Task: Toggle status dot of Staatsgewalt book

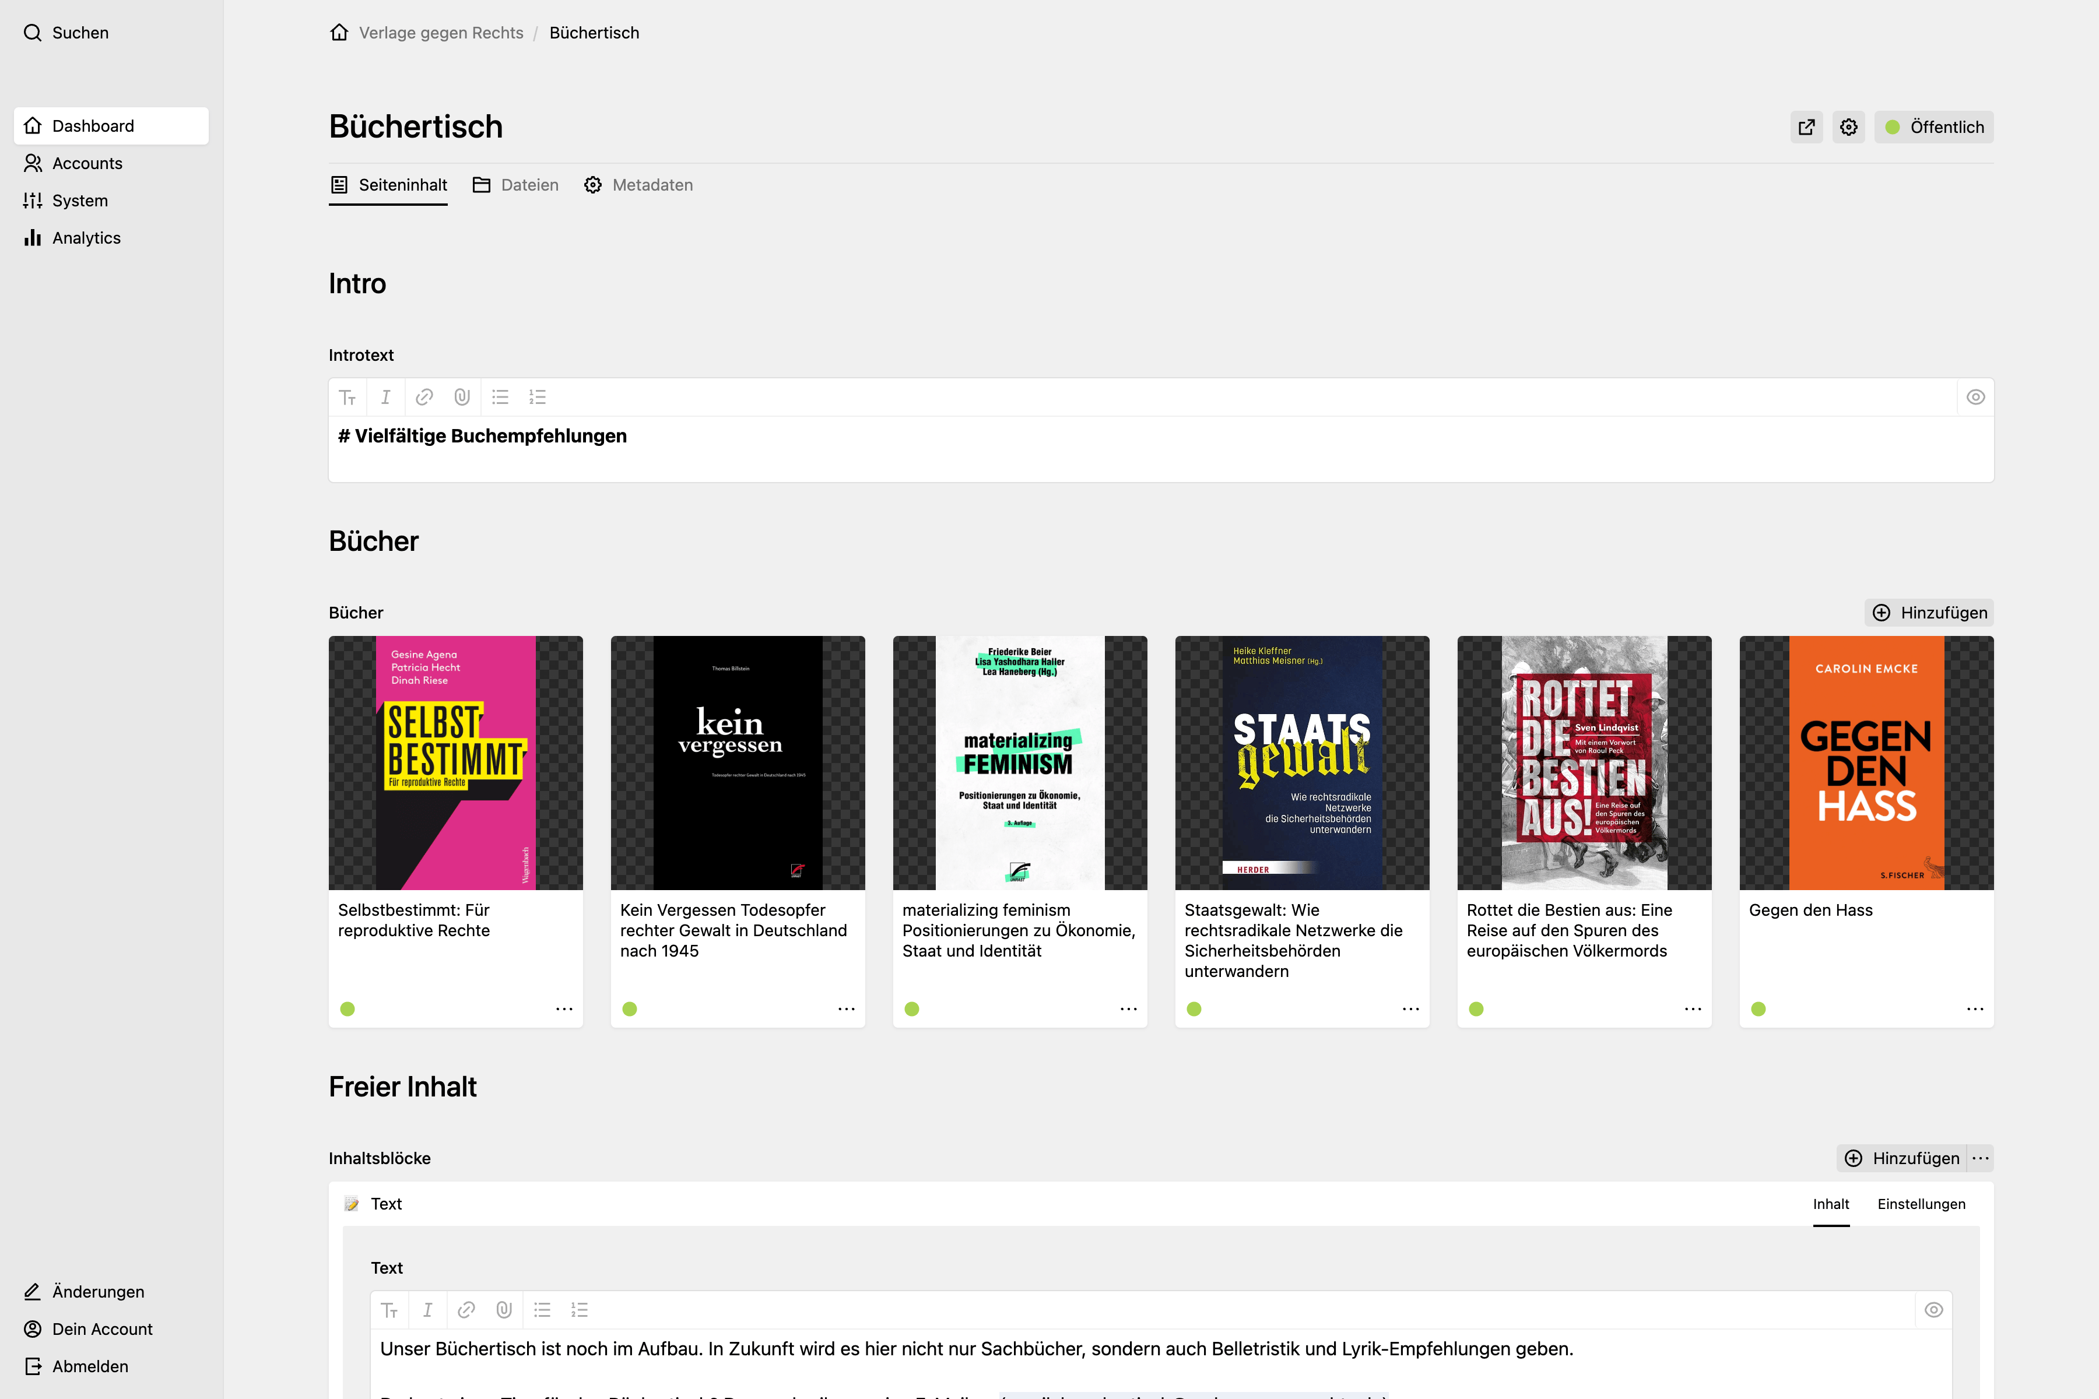Action: point(1194,1009)
